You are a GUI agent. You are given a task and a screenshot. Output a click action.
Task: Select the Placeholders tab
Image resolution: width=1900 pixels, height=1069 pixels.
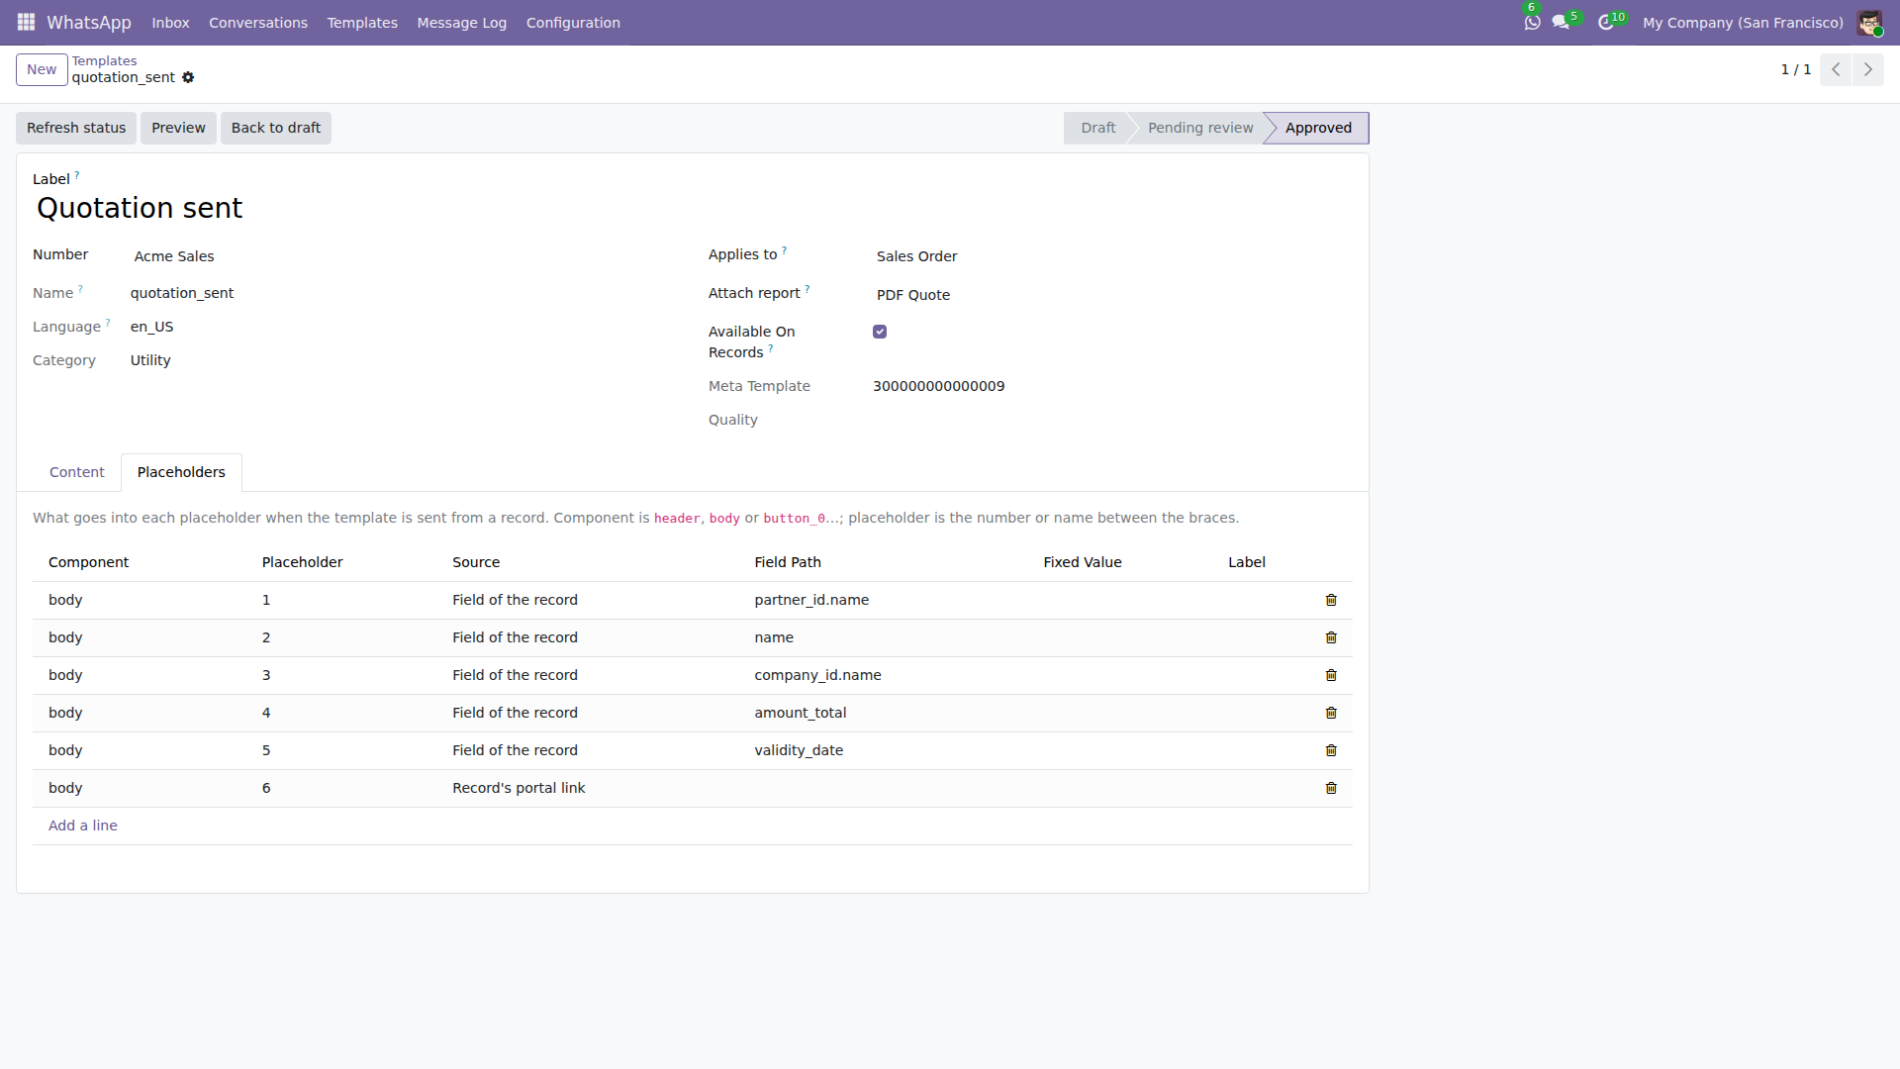coord(181,472)
